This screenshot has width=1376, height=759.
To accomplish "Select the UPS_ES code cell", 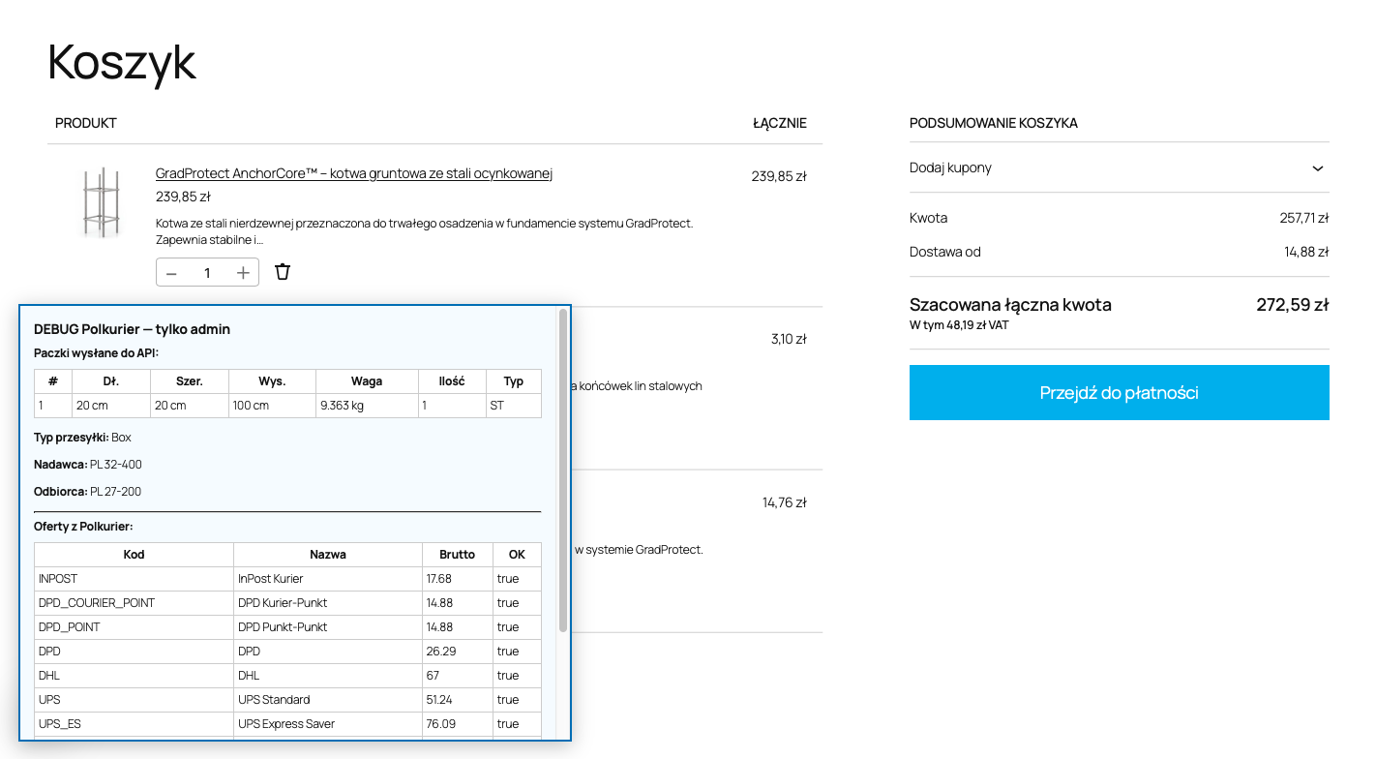I will pyautogui.click(x=134, y=724).
